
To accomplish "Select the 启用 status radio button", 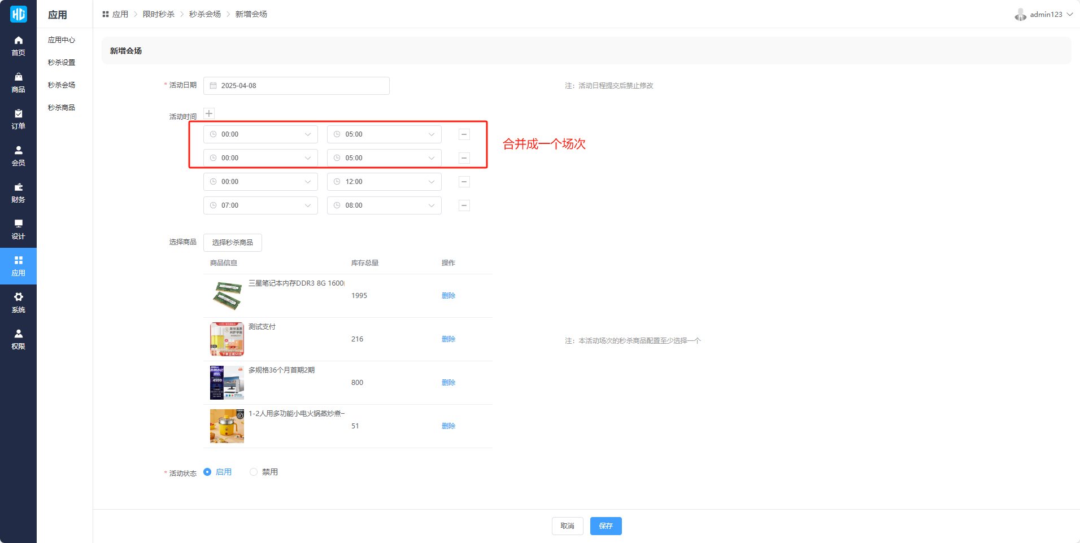I will coord(207,472).
